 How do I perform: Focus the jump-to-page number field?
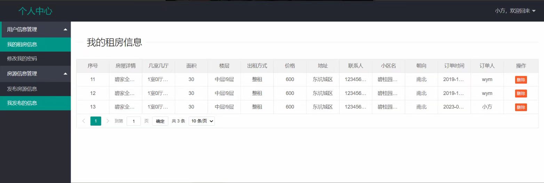(x=134, y=121)
